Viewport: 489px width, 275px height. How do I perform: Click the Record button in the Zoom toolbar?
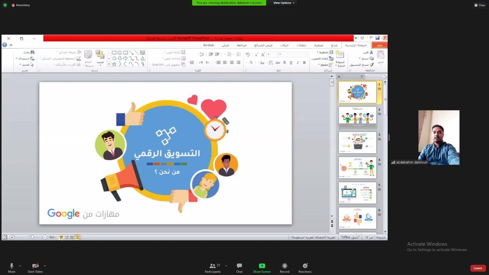(284, 266)
